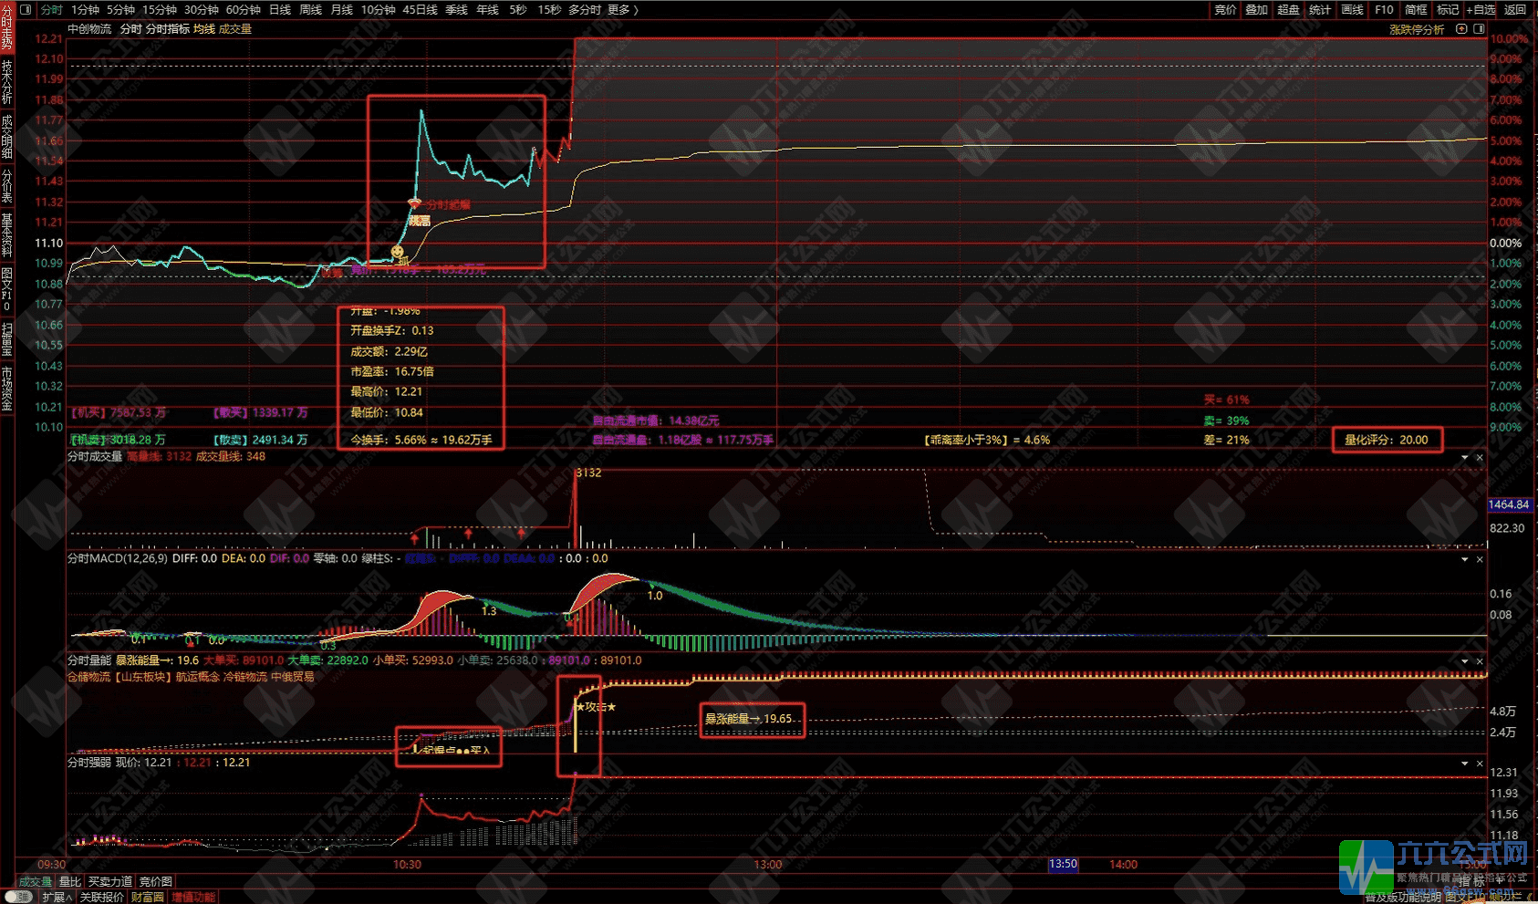1538x904 pixels.
Task: Click the 13:50 time marker on the axis
Action: coord(1063,864)
